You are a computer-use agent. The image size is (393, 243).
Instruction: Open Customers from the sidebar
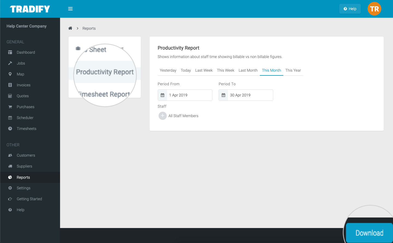tap(30, 155)
